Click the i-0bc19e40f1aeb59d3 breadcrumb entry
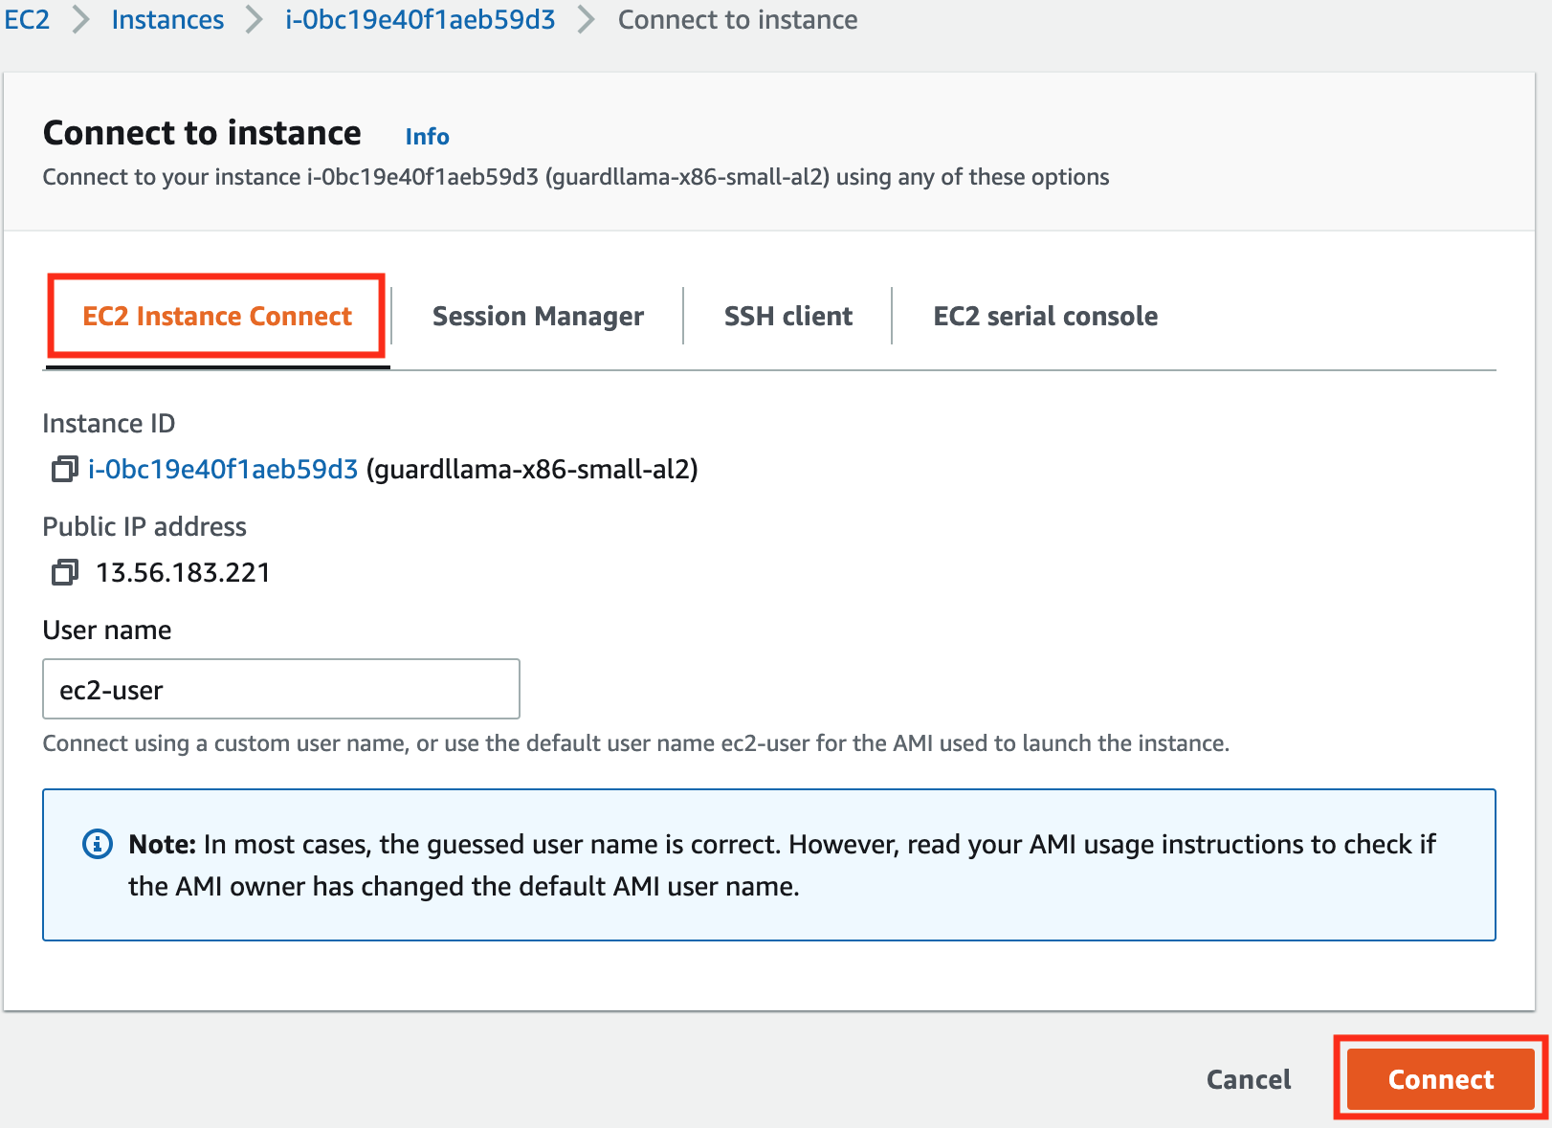 tap(418, 19)
